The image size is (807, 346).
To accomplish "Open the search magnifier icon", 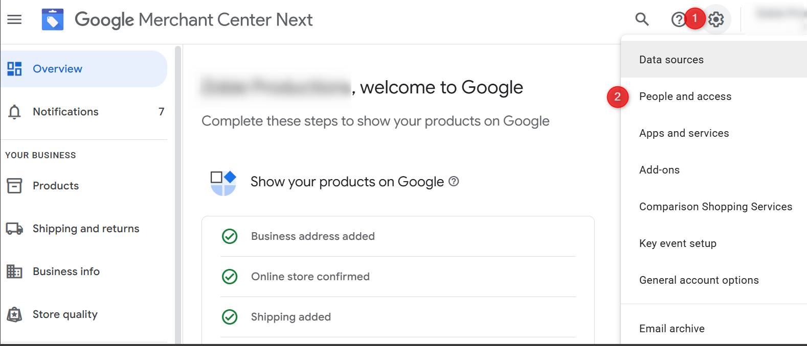I will coord(642,19).
